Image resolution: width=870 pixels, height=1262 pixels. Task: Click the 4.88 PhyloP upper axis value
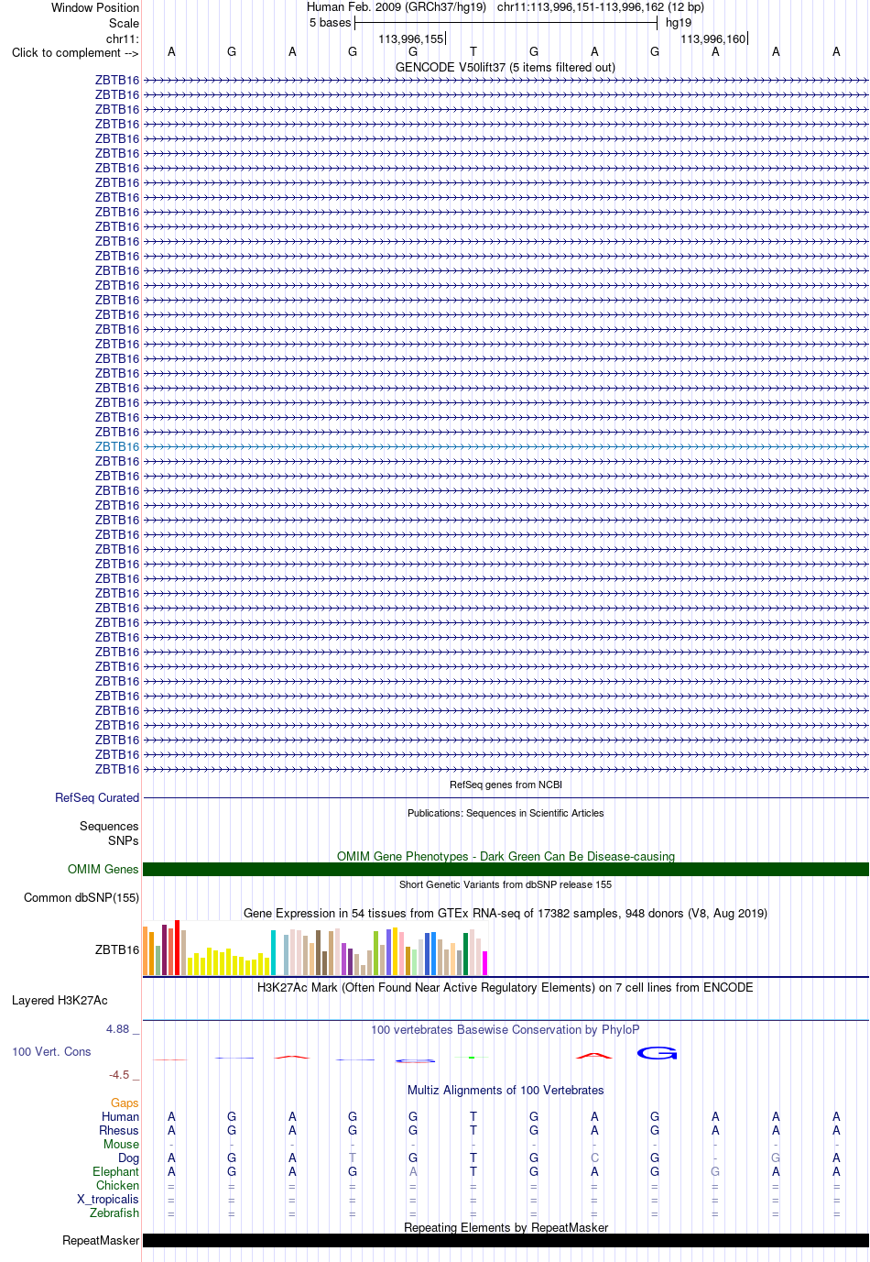pos(122,1028)
